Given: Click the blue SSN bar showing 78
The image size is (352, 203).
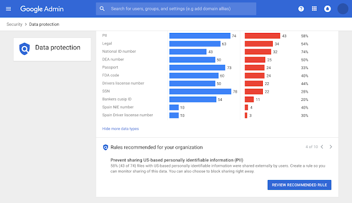Looking at the screenshot, I should (x=200, y=92).
